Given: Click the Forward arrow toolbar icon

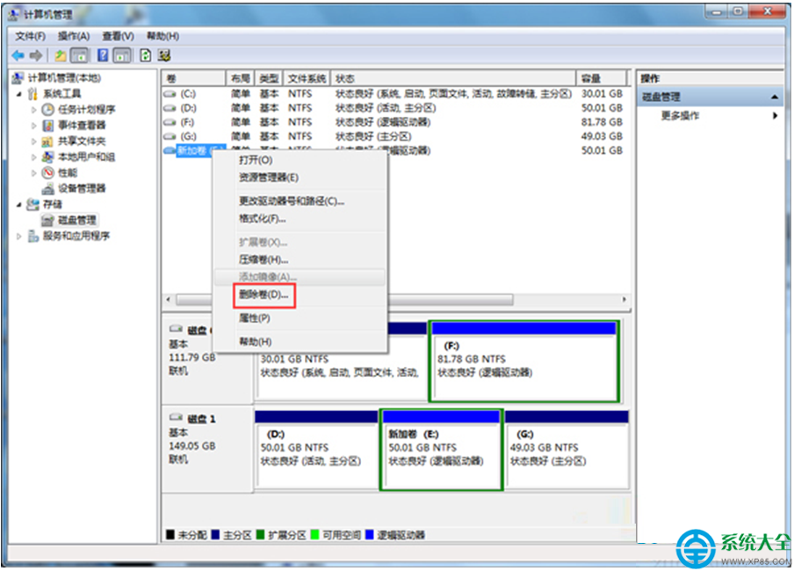Looking at the screenshot, I should 35,55.
